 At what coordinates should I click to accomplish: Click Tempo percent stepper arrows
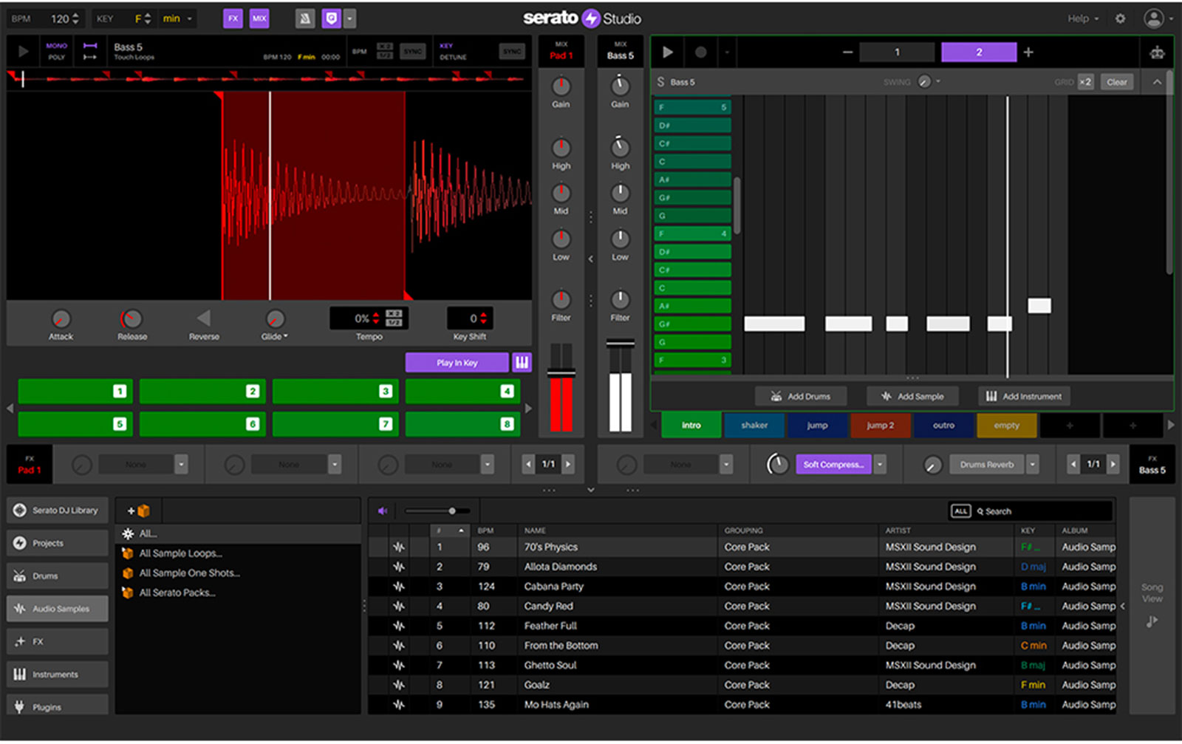click(x=376, y=318)
